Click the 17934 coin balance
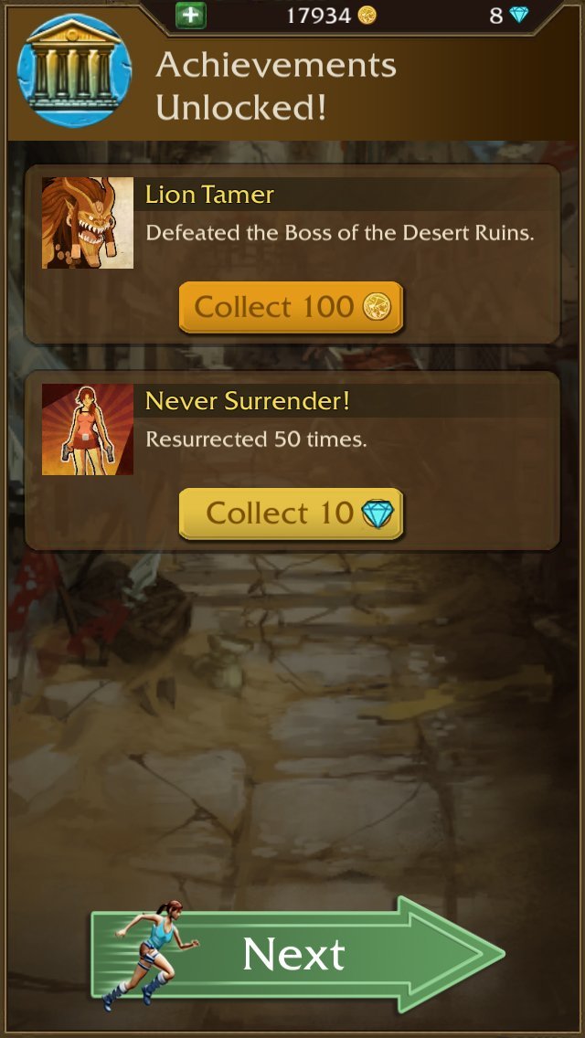Viewport: 585px width, 1038px height. coord(319,16)
